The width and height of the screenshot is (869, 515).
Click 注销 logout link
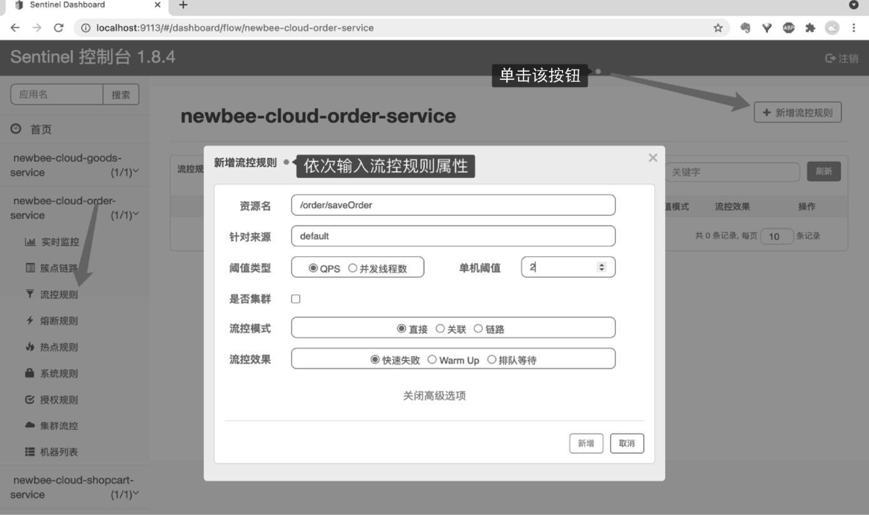click(x=842, y=58)
